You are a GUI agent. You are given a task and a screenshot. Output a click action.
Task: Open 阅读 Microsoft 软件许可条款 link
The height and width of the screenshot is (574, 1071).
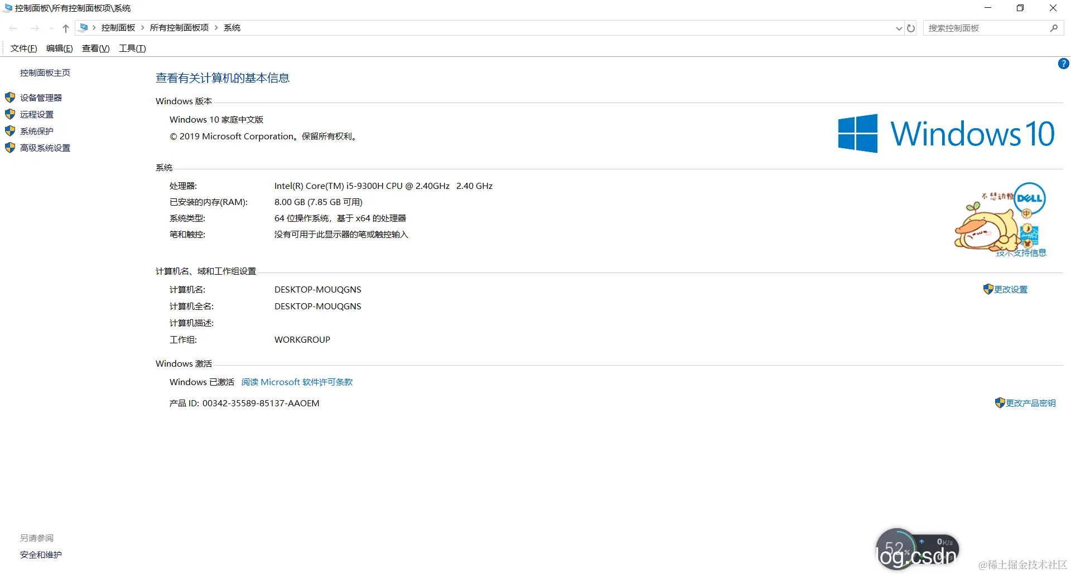[x=297, y=382]
